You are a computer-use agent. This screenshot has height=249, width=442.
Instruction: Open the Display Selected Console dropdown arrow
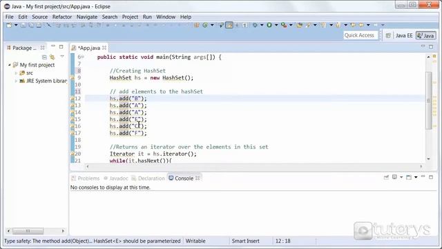pyautogui.click(x=401, y=177)
